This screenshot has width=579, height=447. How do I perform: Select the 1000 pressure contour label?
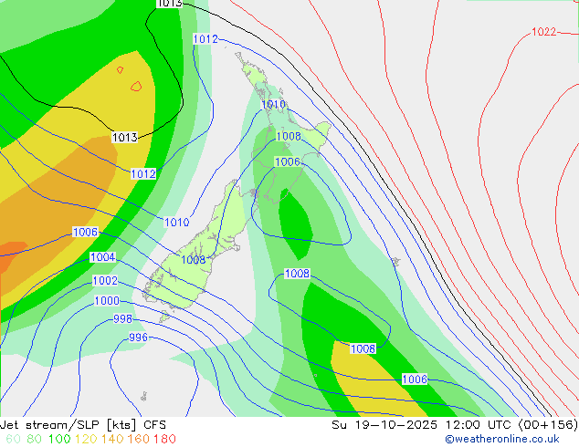coord(107,300)
